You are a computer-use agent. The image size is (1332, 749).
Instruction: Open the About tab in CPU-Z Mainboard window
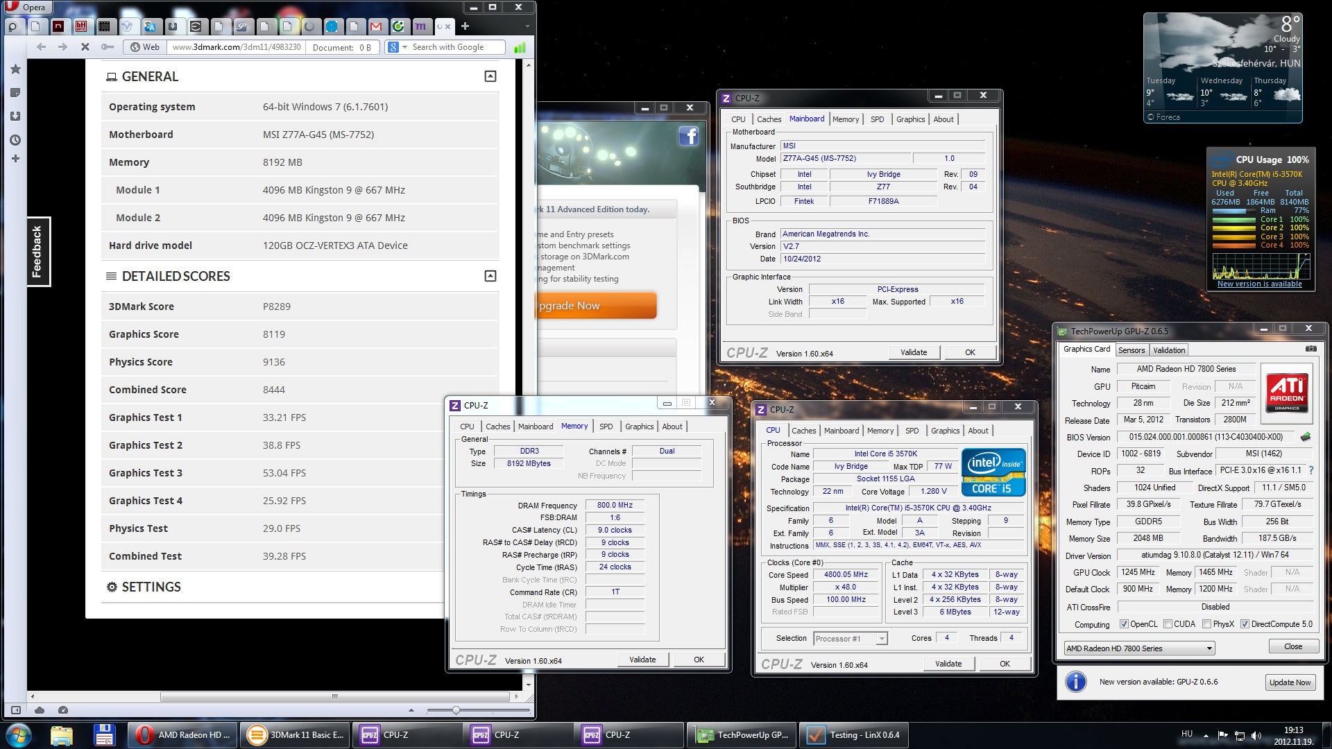(x=943, y=119)
